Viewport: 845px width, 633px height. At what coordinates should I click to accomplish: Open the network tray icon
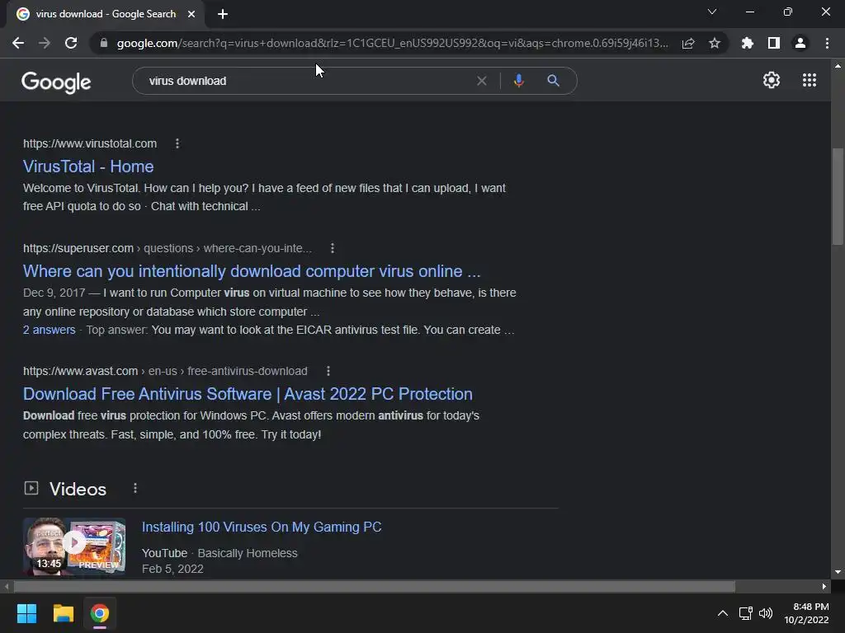click(746, 613)
